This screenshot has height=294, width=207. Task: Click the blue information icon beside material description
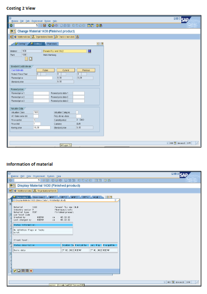coord(89,51)
